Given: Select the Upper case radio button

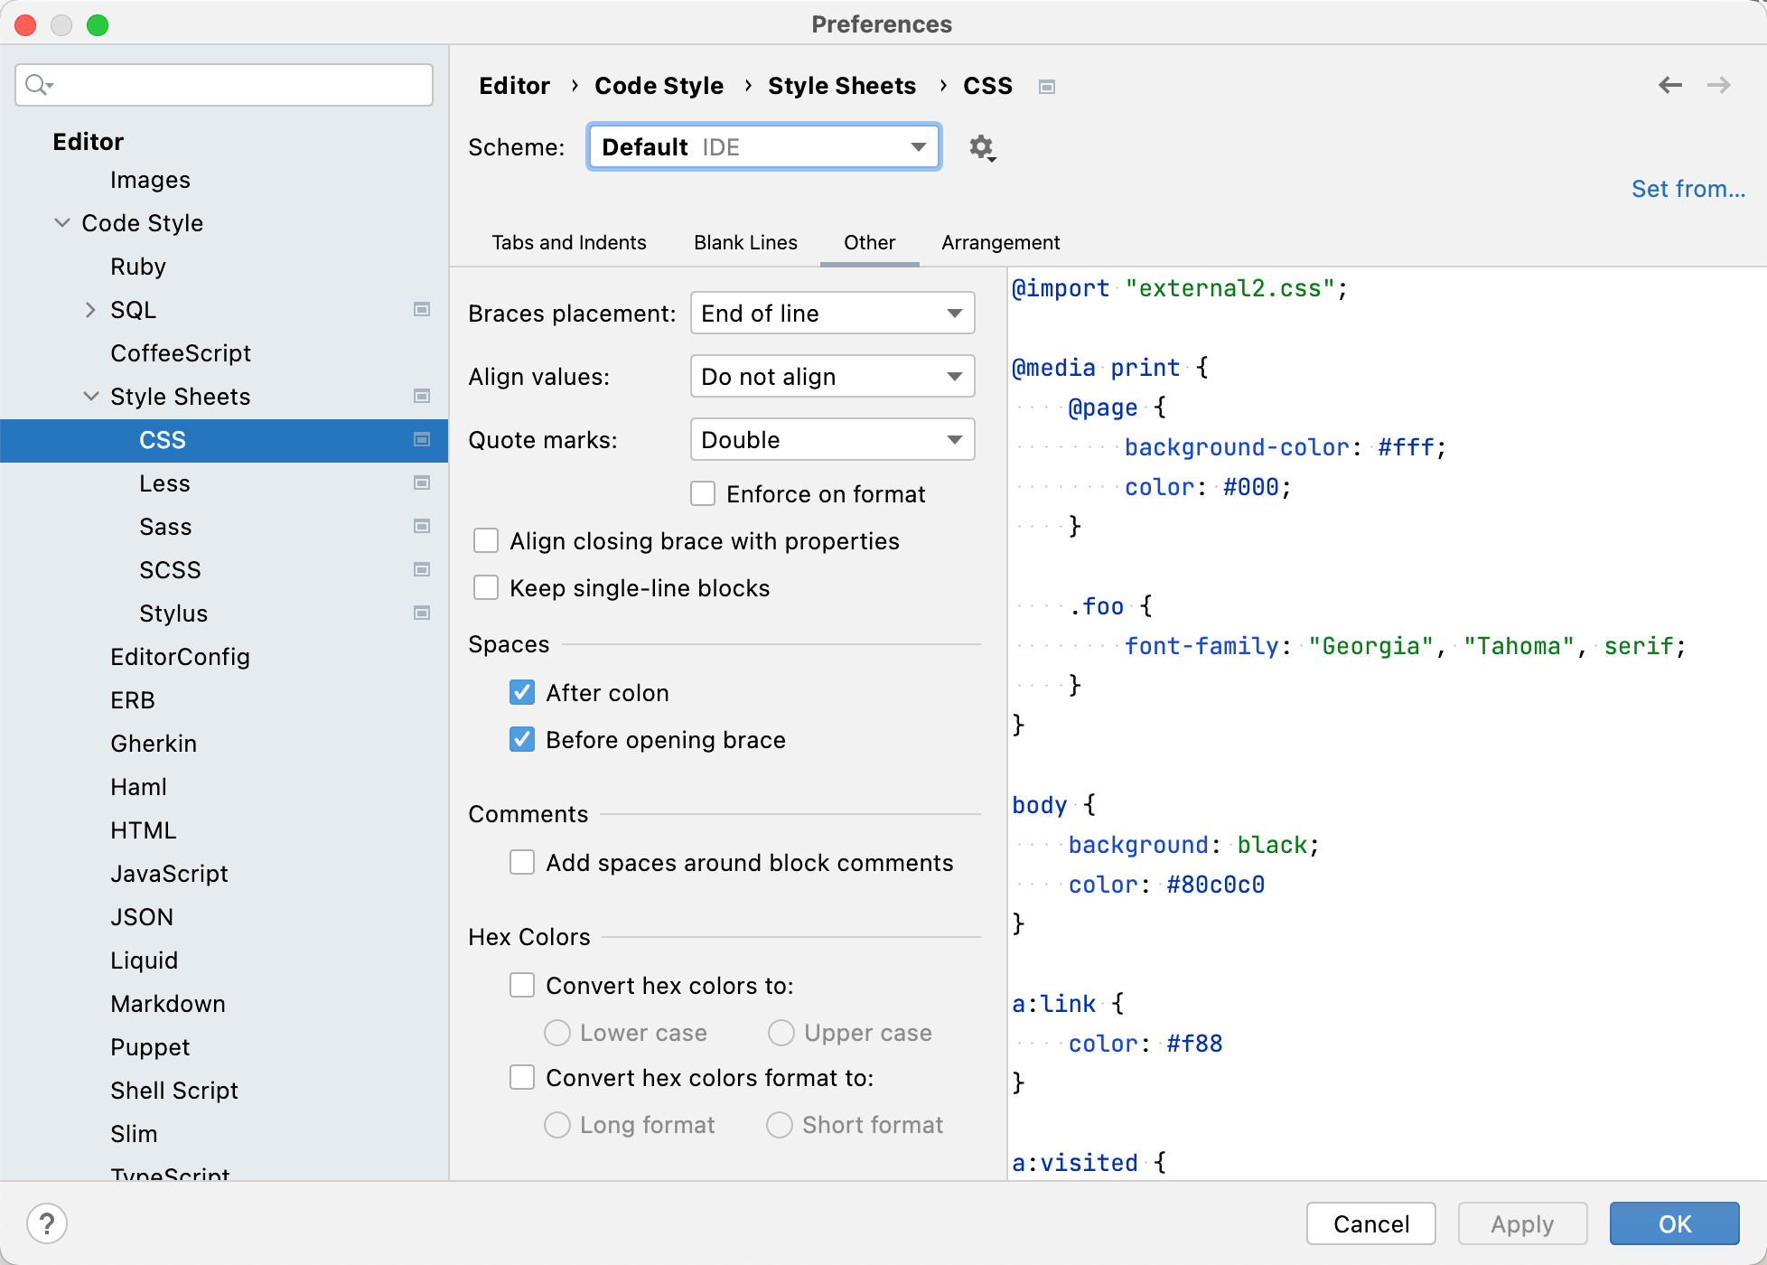Looking at the screenshot, I should [780, 1033].
